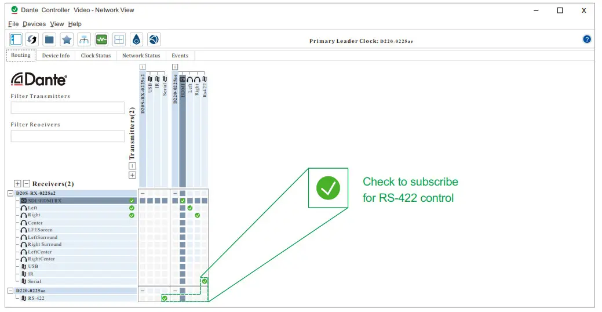The width and height of the screenshot is (602, 312).
Task: Open the File menu
Action: [13, 24]
